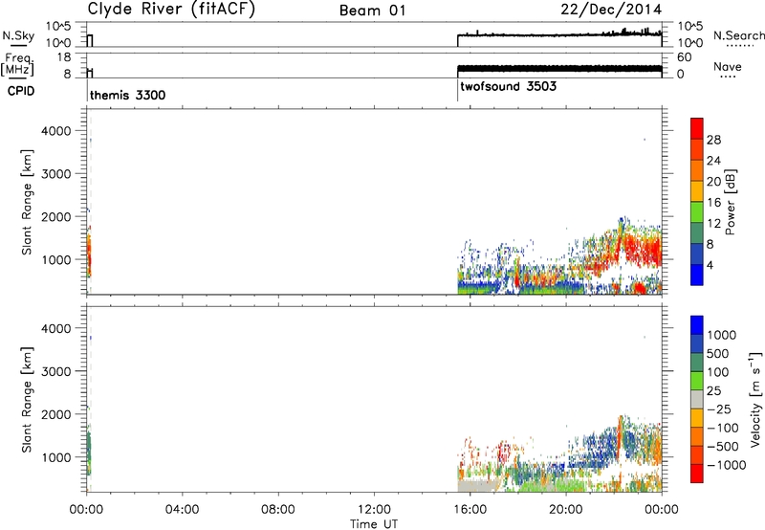Click the 'Power [dB]' colorbar label

[731, 202]
